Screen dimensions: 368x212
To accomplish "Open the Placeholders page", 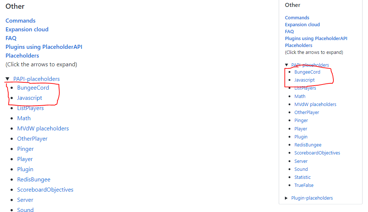I will click(22, 55).
